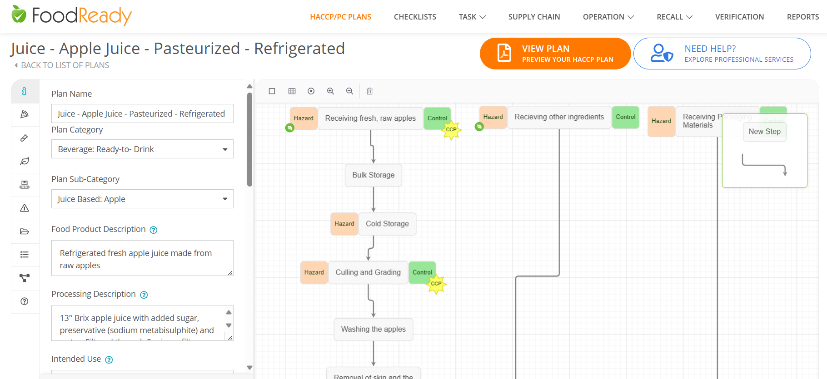Click the trash delete toolbar icon
This screenshot has height=379, width=827.
coord(370,91)
